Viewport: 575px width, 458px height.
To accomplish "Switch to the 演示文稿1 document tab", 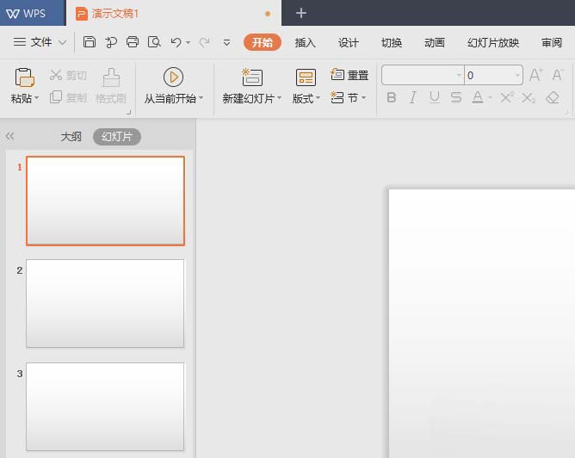I will pos(174,13).
